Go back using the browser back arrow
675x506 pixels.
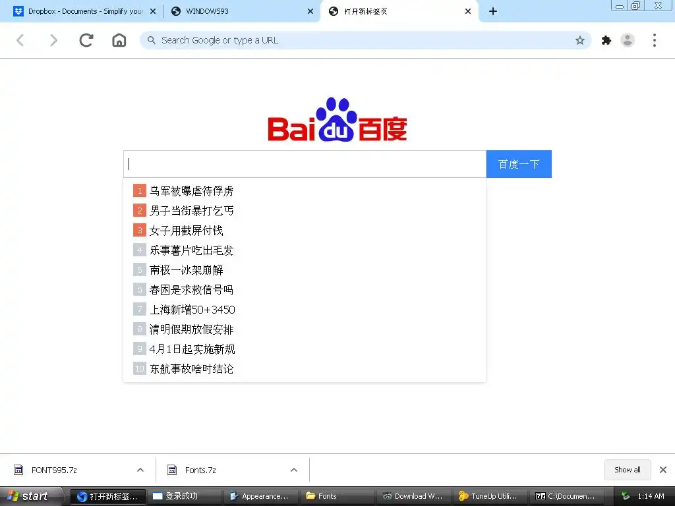(20, 40)
